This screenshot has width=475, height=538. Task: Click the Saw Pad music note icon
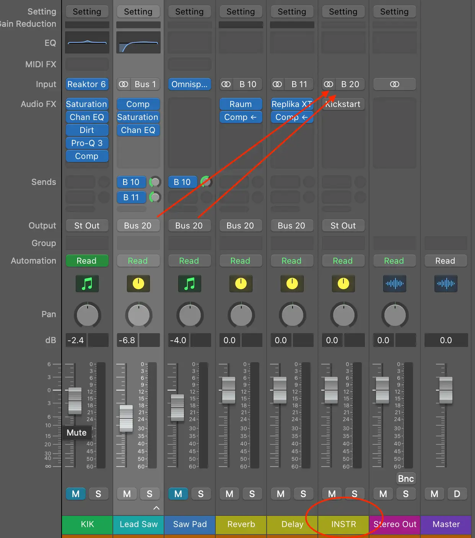(190, 284)
